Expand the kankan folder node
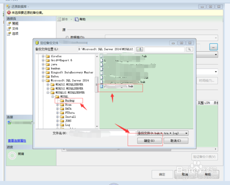 point(43,69)
